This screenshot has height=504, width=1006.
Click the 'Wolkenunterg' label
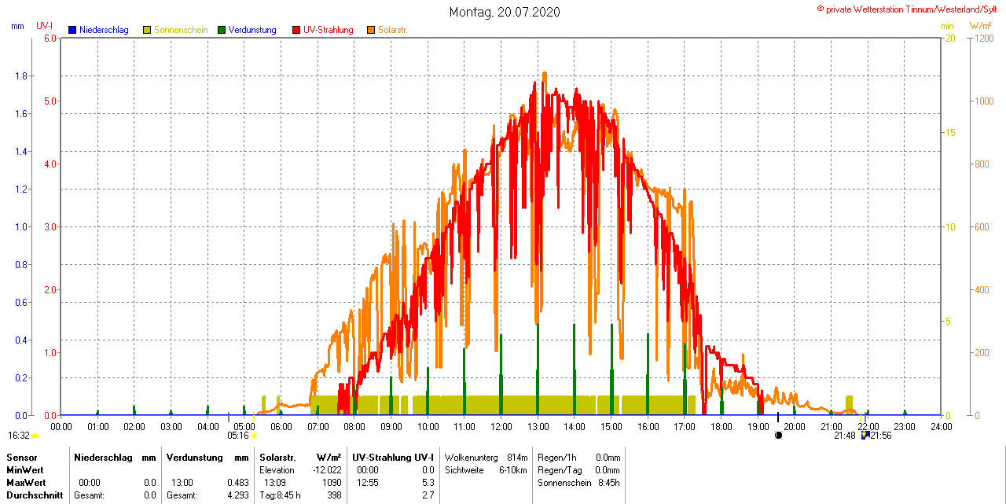point(472,457)
